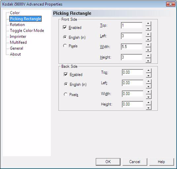Decrease Back Side Height with down arrow
The image size is (177, 169).
coord(149,108)
